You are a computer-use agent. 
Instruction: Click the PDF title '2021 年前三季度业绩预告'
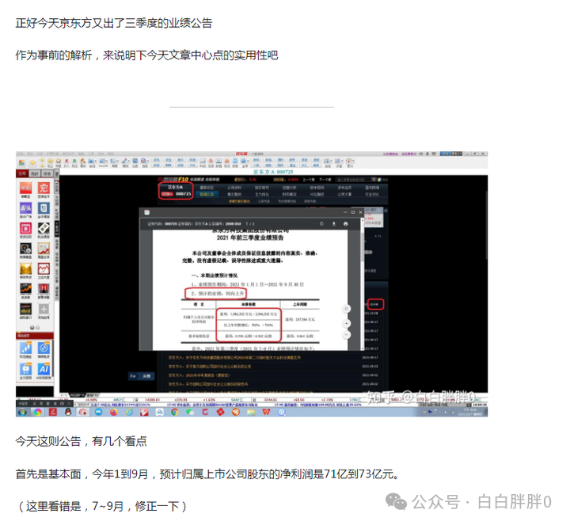coord(250,238)
